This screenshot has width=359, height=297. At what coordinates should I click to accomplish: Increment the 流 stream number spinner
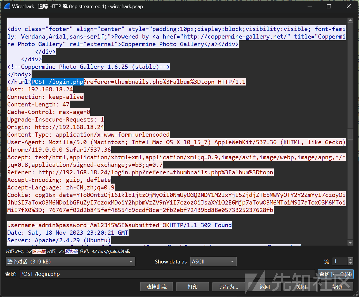(x=350, y=259)
